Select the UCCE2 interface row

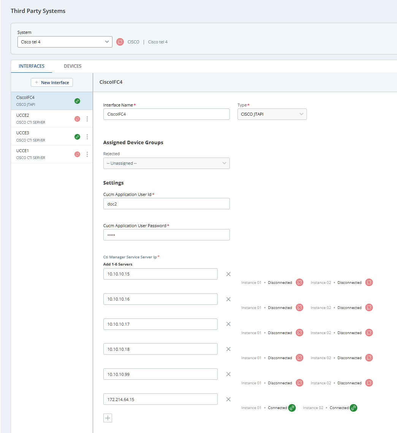pos(52,119)
